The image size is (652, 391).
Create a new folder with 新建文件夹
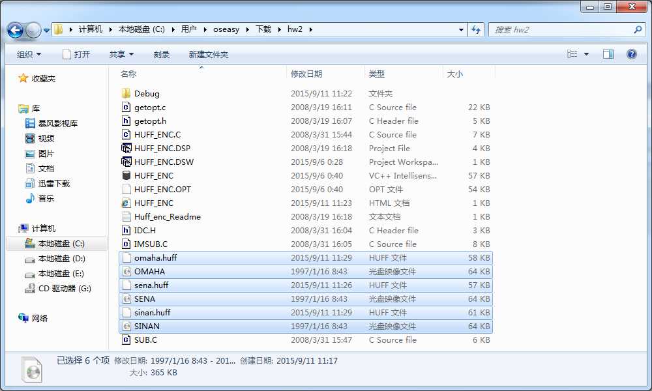(209, 54)
